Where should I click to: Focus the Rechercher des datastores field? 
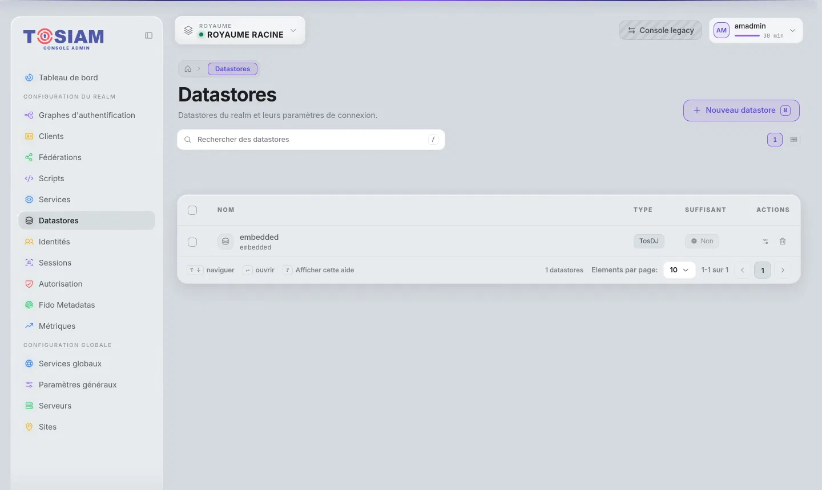tap(311, 140)
